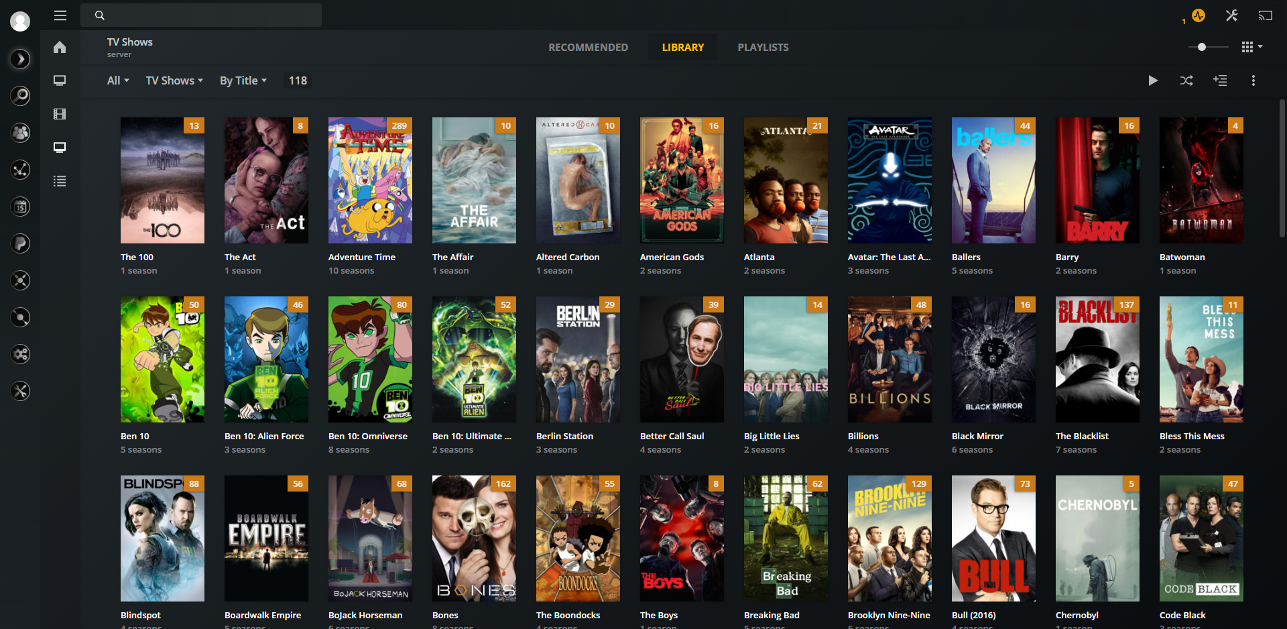The height and width of the screenshot is (629, 1287).
Task: Open the connected nodes dock icon
Action: click(20, 170)
